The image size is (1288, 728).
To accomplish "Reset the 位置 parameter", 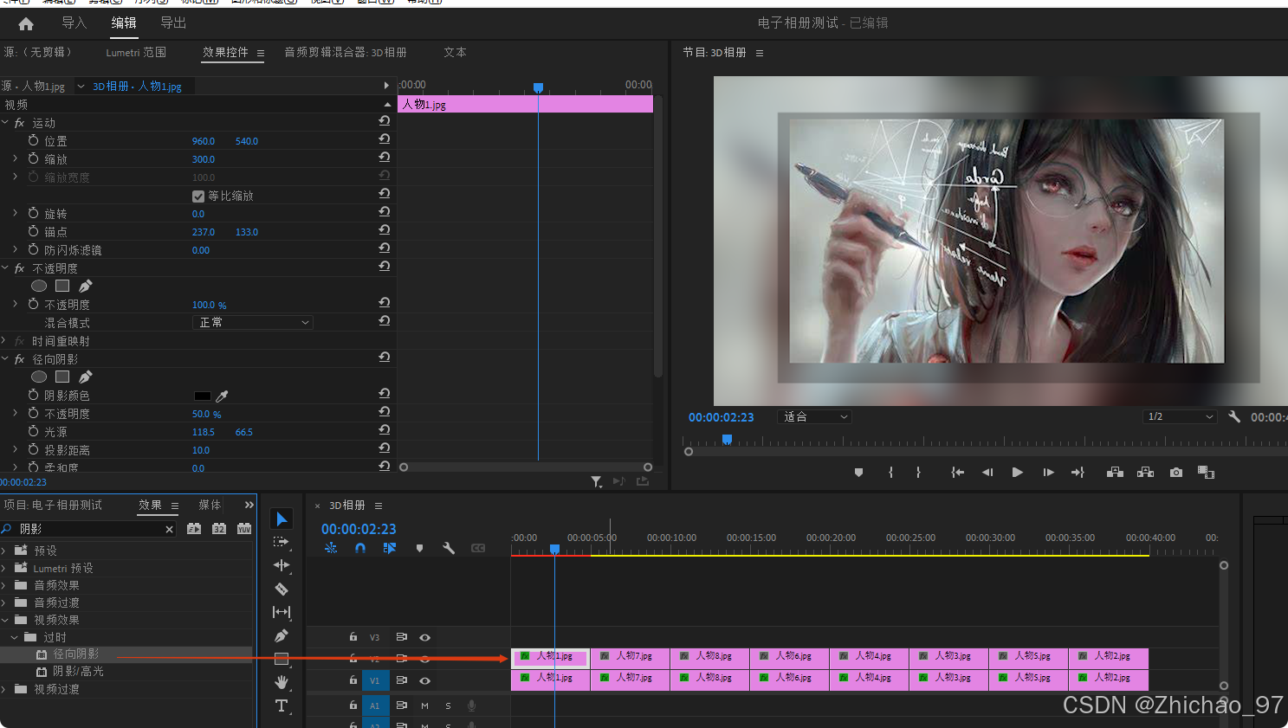I will tap(384, 139).
